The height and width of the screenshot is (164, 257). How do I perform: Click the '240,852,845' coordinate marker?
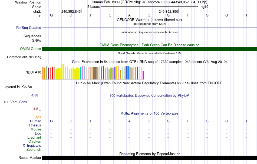(x=71, y=11)
